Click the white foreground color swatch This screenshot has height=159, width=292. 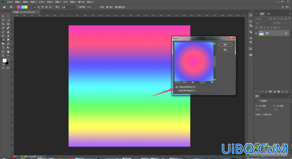(4, 61)
